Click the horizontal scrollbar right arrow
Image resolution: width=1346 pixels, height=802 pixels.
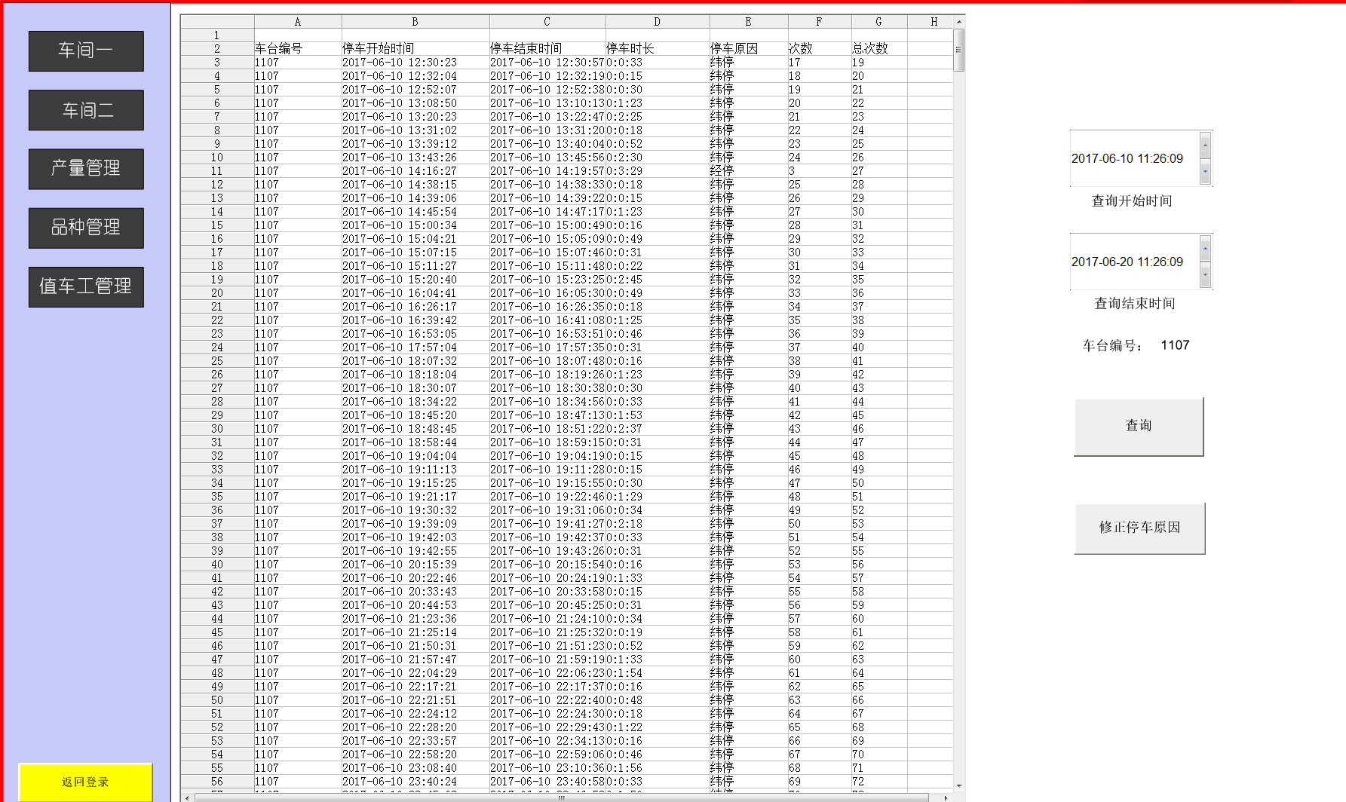pos(946,797)
